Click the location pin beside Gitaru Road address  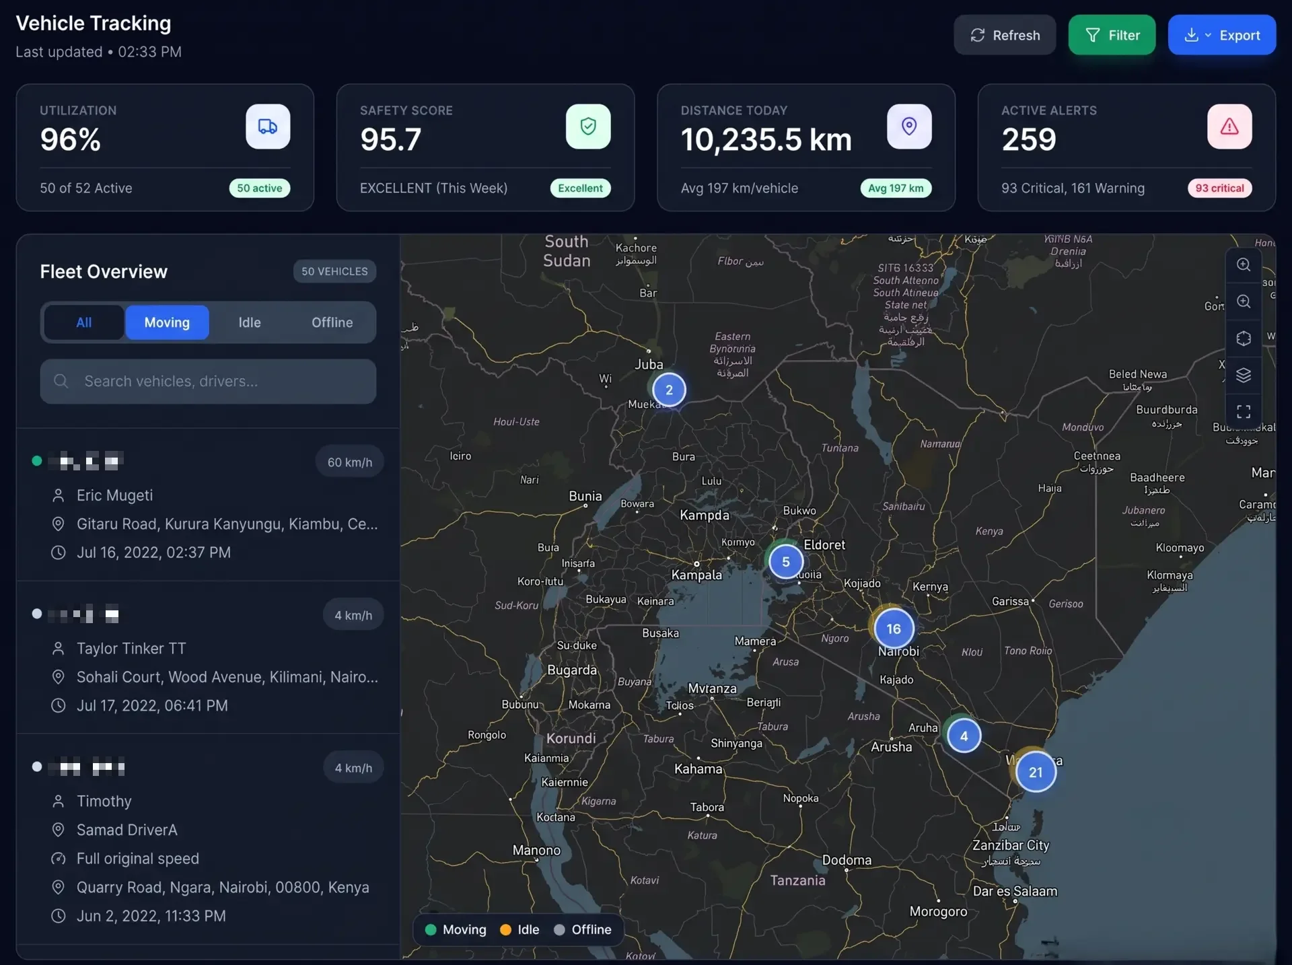click(59, 524)
